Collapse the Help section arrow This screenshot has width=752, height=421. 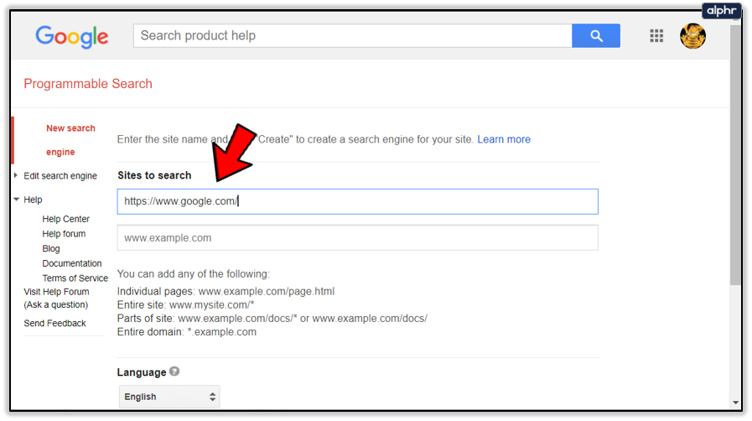coord(16,200)
